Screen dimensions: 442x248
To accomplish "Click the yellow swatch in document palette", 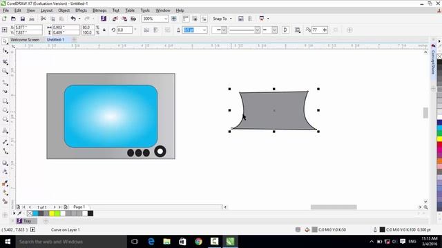I will [x=52, y=214].
